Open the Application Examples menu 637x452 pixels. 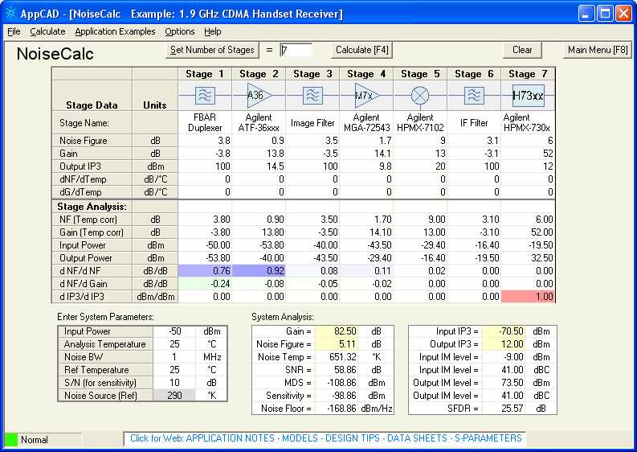(x=115, y=31)
